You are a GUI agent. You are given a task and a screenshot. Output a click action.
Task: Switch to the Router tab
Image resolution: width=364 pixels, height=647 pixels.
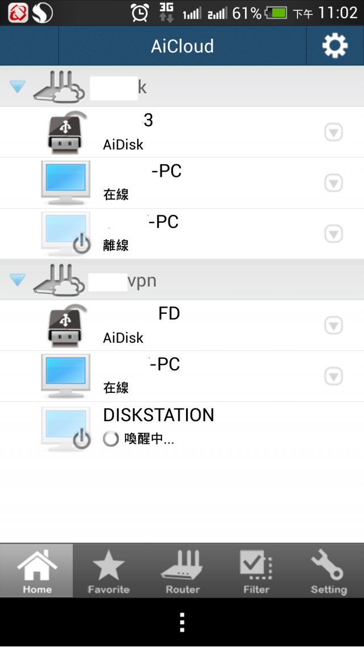(x=183, y=571)
